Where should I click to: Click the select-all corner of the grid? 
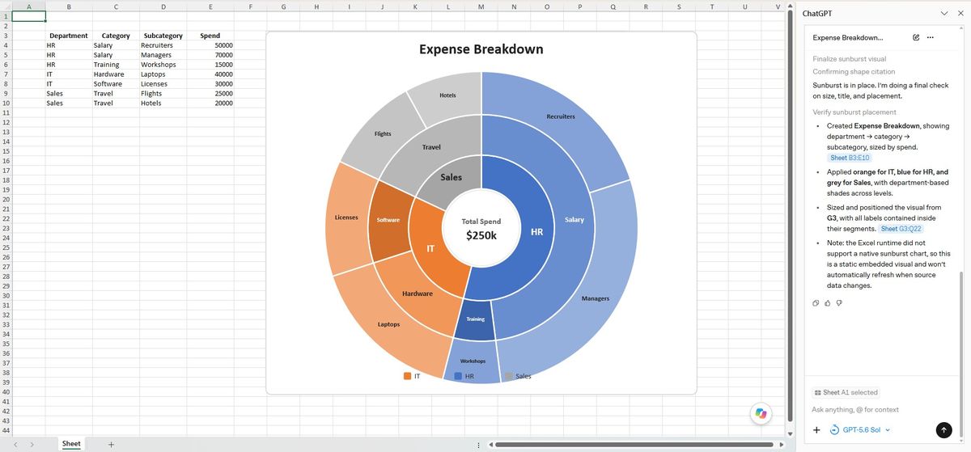point(6,6)
